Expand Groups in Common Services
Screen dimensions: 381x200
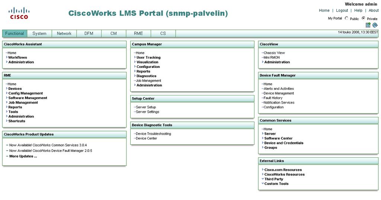(x=271, y=148)
